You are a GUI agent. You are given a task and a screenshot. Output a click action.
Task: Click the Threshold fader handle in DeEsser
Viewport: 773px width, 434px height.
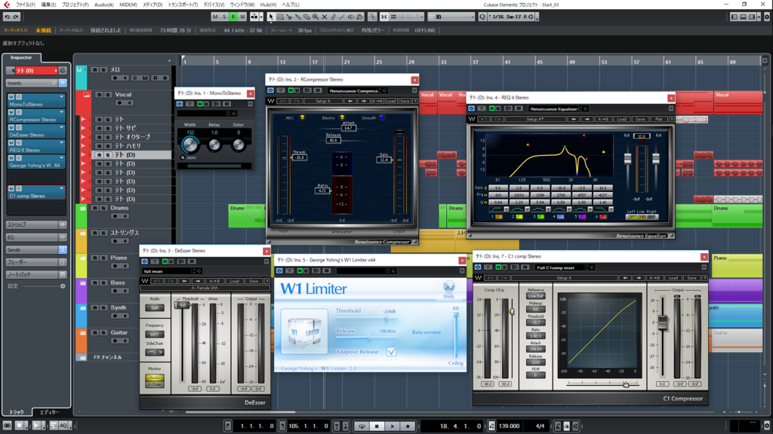(x=183, y=305)
